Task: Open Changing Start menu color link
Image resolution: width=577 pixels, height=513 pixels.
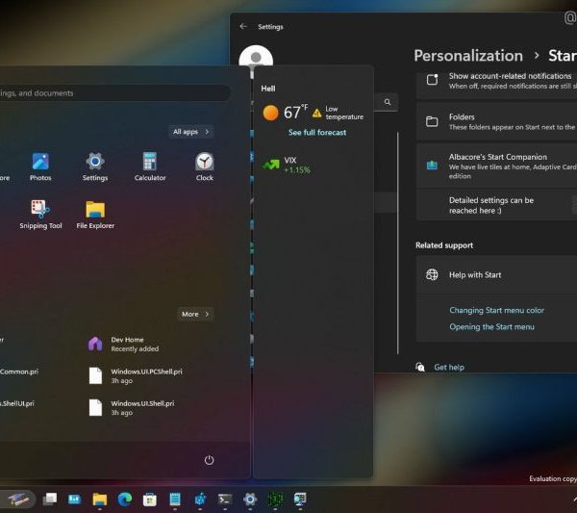Action: point(496,310)
